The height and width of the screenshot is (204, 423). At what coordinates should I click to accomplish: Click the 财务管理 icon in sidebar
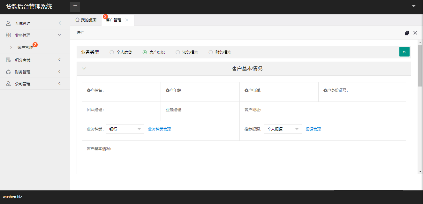pyautogui.click(x=8, y=72)
